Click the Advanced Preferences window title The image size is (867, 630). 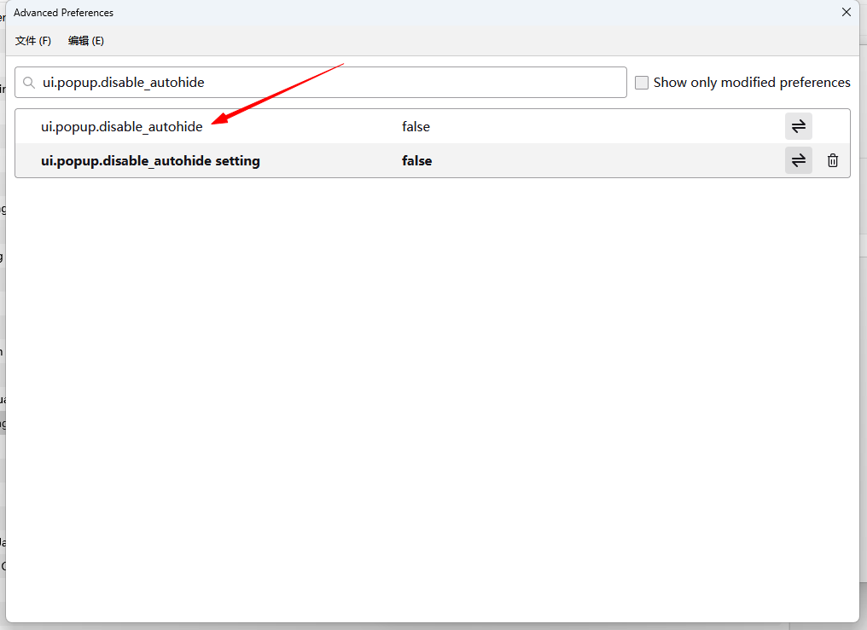coord(64,13)
